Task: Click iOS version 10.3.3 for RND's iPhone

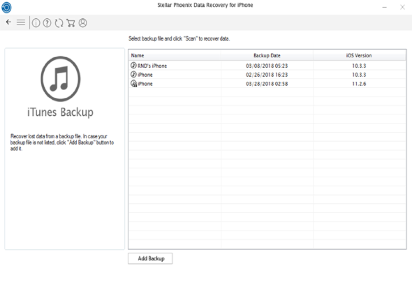Action: pos(359,66)
